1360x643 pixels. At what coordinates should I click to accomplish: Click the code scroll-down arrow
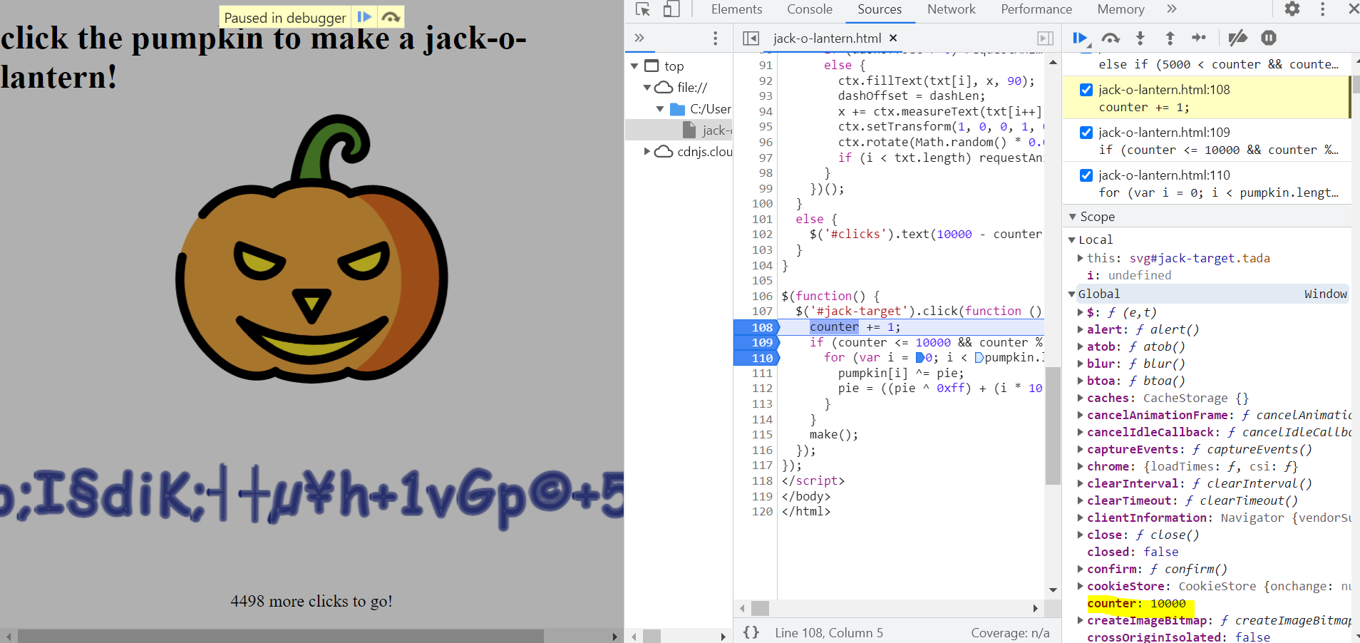coord(1053,590)
